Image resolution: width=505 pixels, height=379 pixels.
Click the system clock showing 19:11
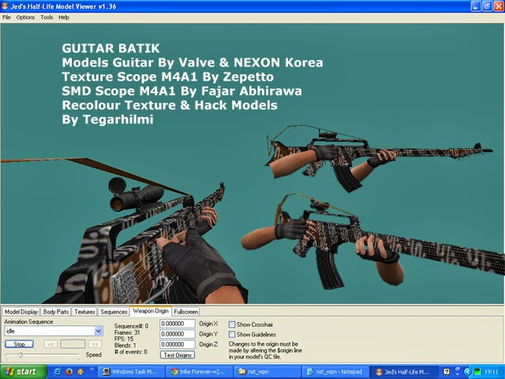(x=492, y=372)
